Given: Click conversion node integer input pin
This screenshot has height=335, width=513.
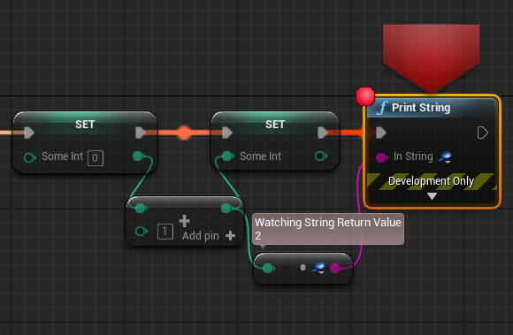Looking at the screenshot, I should pos(269,269).
